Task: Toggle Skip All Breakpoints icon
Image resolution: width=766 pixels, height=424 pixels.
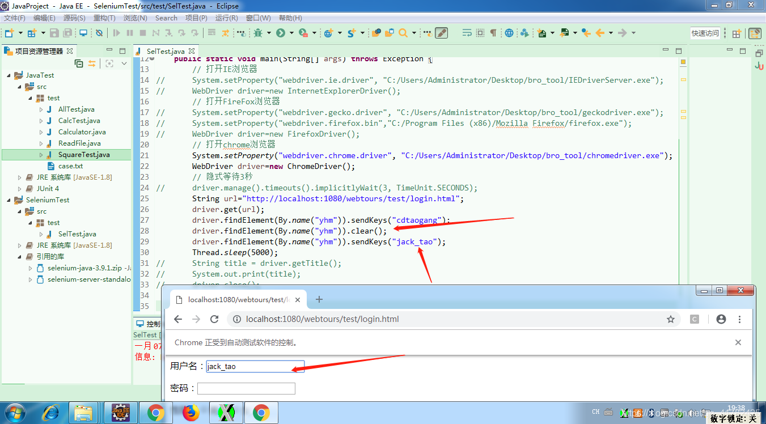Action: coord(99,33)
